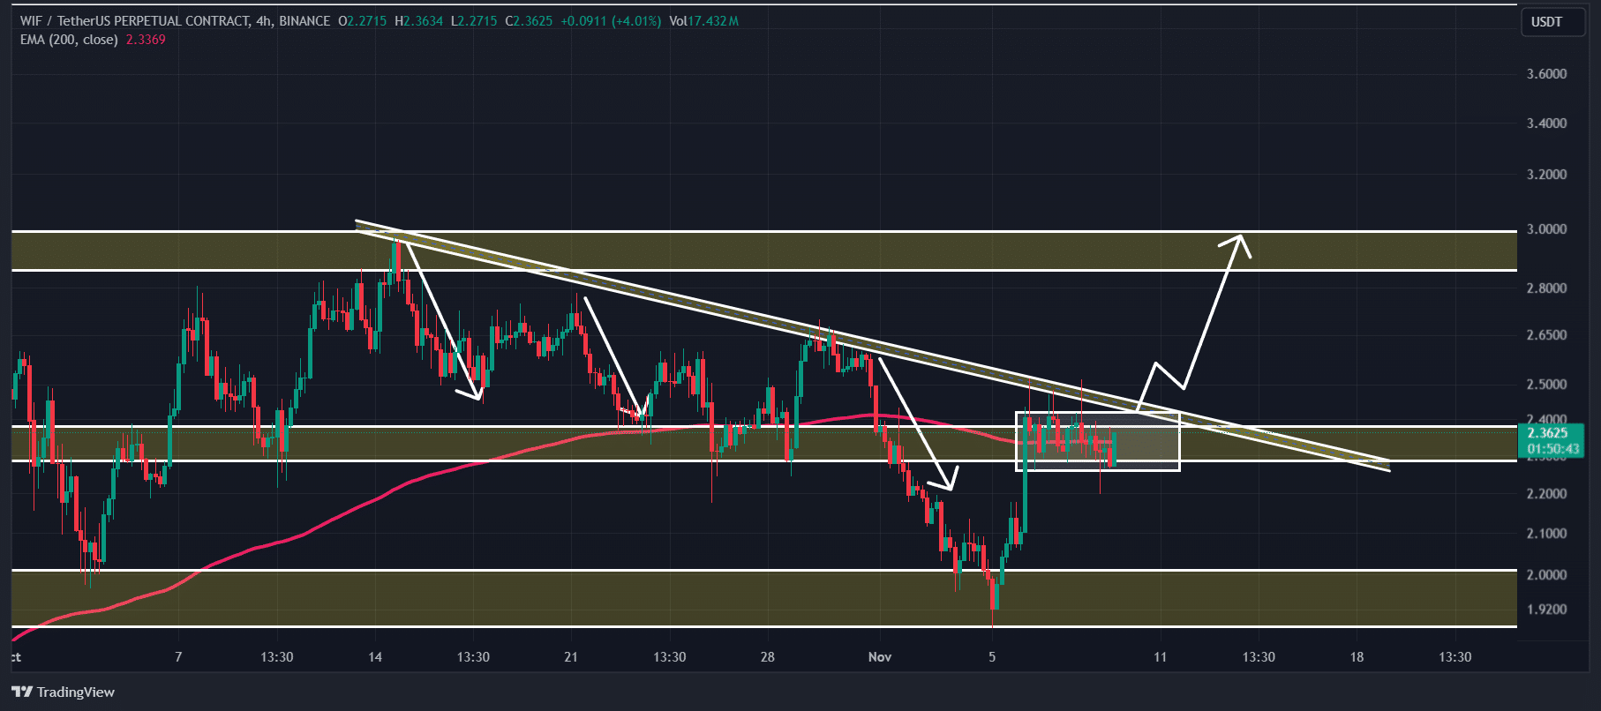Click the TradingView logo link
The height and width of the screenshot is (711, 1601).
(x=64, y=692)
